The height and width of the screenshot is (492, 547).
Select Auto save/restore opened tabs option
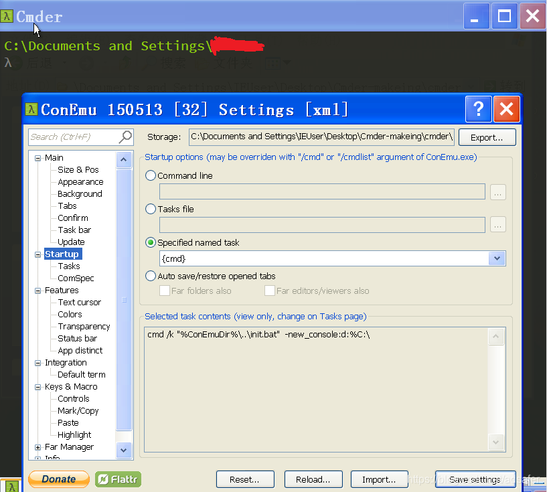151,276
